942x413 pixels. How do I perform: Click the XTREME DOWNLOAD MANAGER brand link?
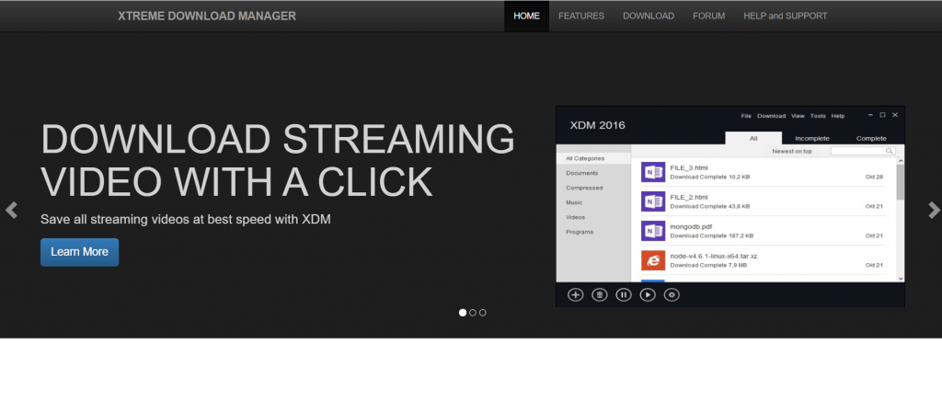pos(207,17)
